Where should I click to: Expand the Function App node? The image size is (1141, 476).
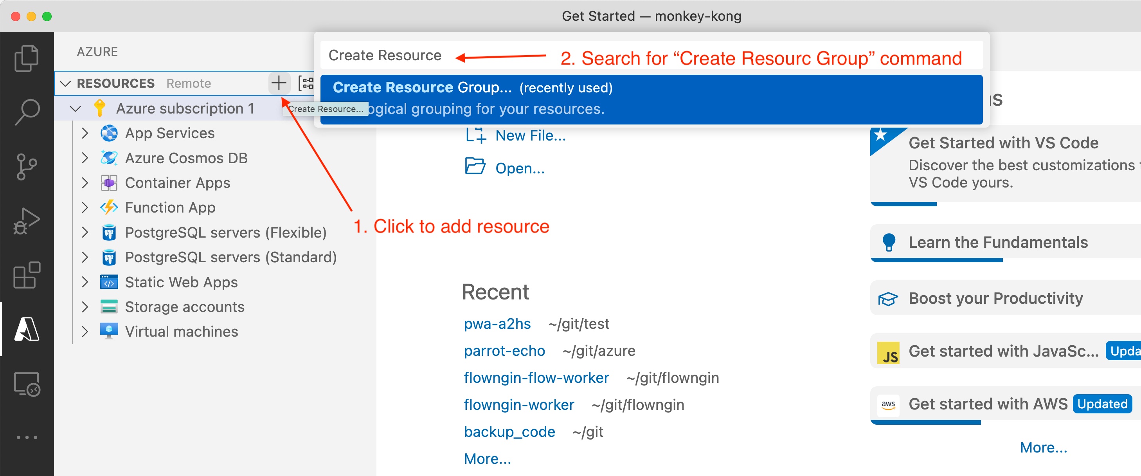[x=85, y=207]
